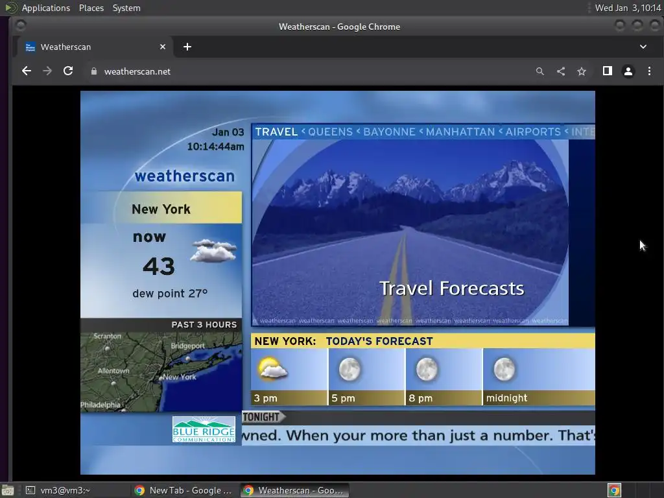Click the 3 pm time label
This screenshot has width=664, height=498.
(x=265, y=398)
